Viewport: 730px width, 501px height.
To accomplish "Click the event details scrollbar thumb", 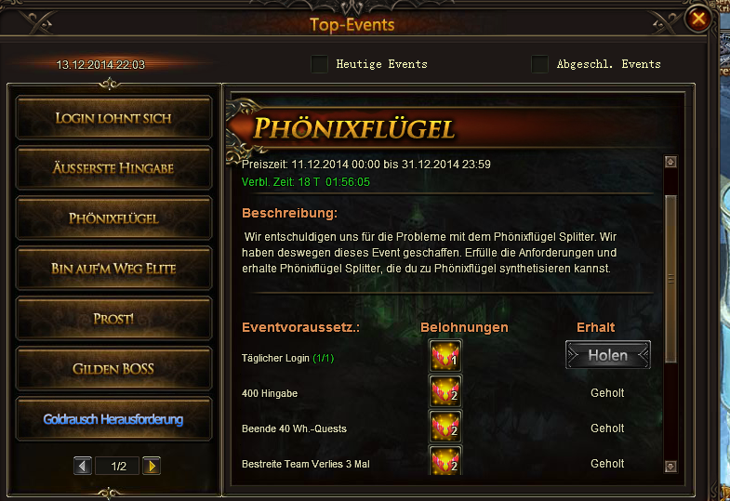I will (x=670, y=279).
